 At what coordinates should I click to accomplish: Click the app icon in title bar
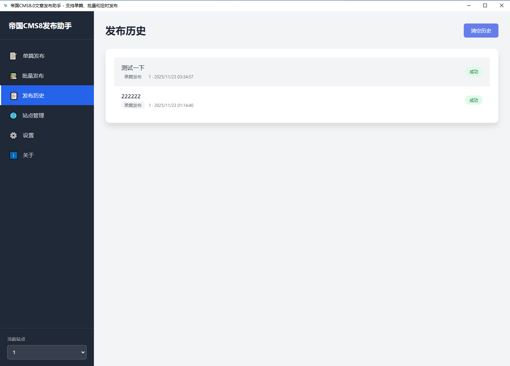tap(5, 5)
